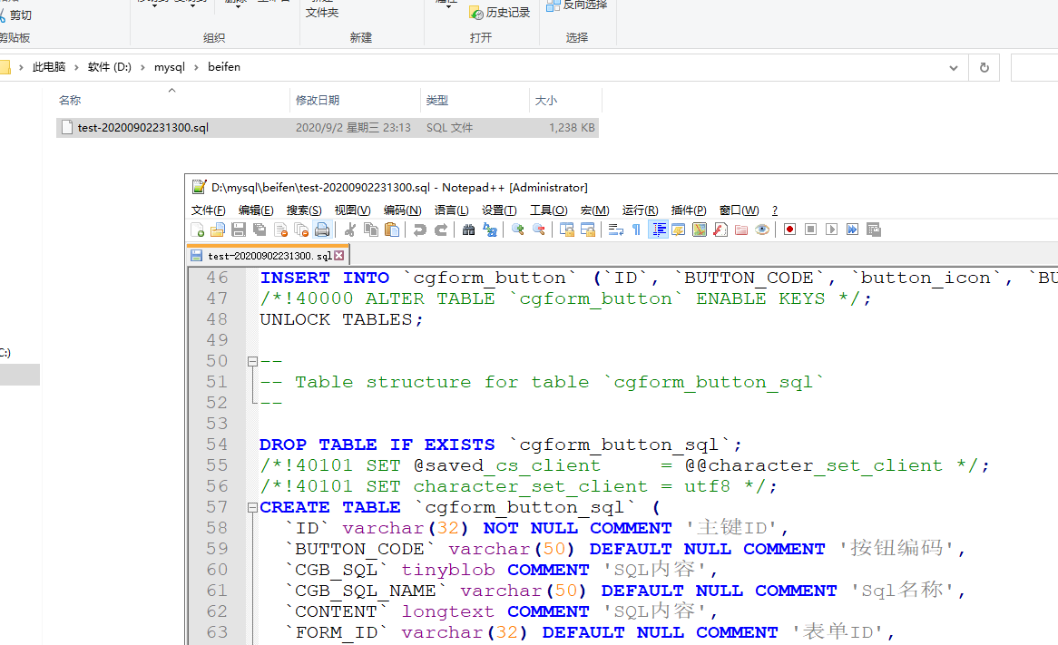Open the chevron after 此电脑 in breadcrumb
Image resolution: width=1058 pixels, height=645 pixels.
76,67
